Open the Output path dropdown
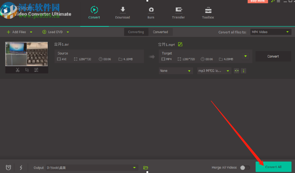295x173 pixels. coord(92,168)
